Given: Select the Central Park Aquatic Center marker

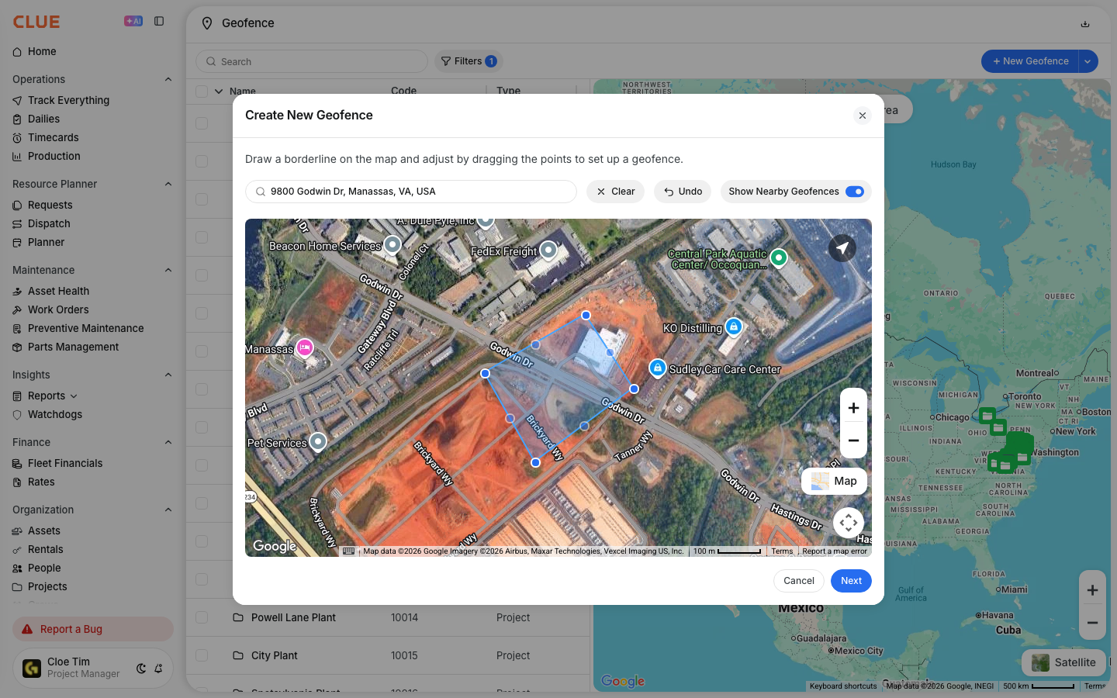Looking at the screenshot, I should click(778, 257).
